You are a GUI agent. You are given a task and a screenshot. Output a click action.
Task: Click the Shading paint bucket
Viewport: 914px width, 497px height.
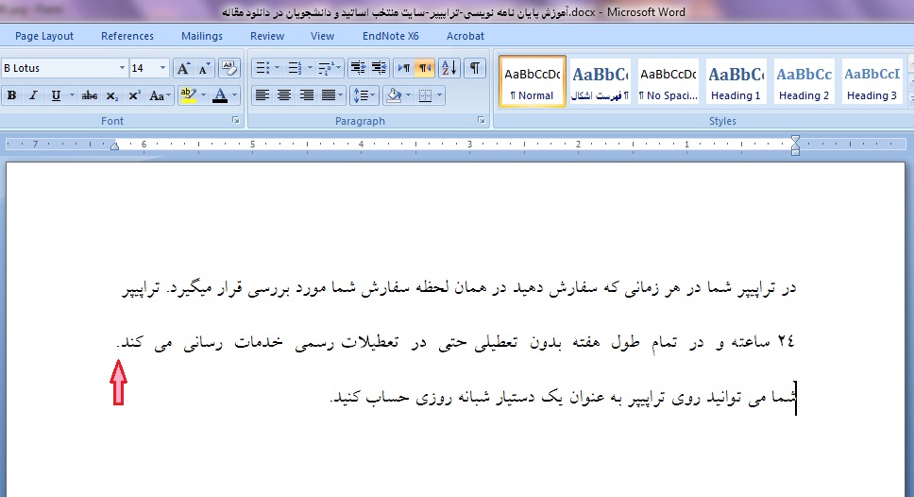[394, 95]
